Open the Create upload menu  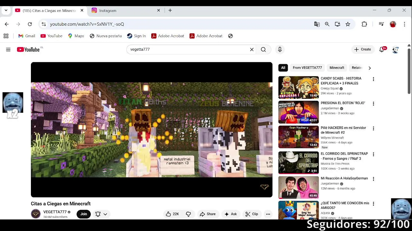click(x=362, y=49)
